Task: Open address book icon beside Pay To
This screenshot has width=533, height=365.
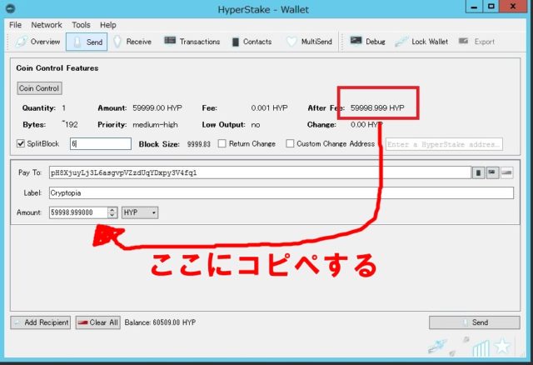Action: click(478, 172)
